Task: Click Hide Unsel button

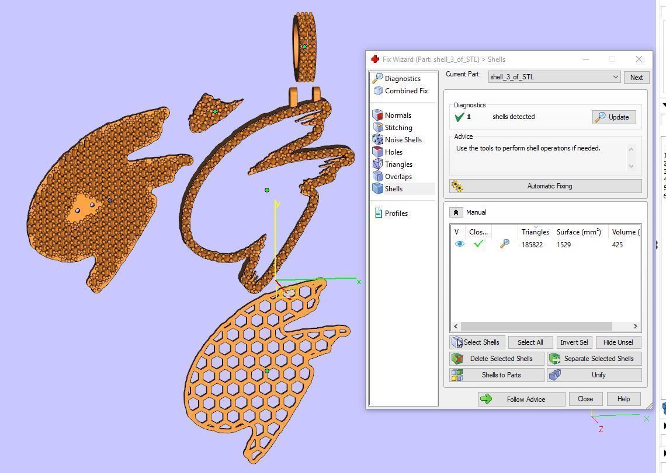Action: pos(618,342)
